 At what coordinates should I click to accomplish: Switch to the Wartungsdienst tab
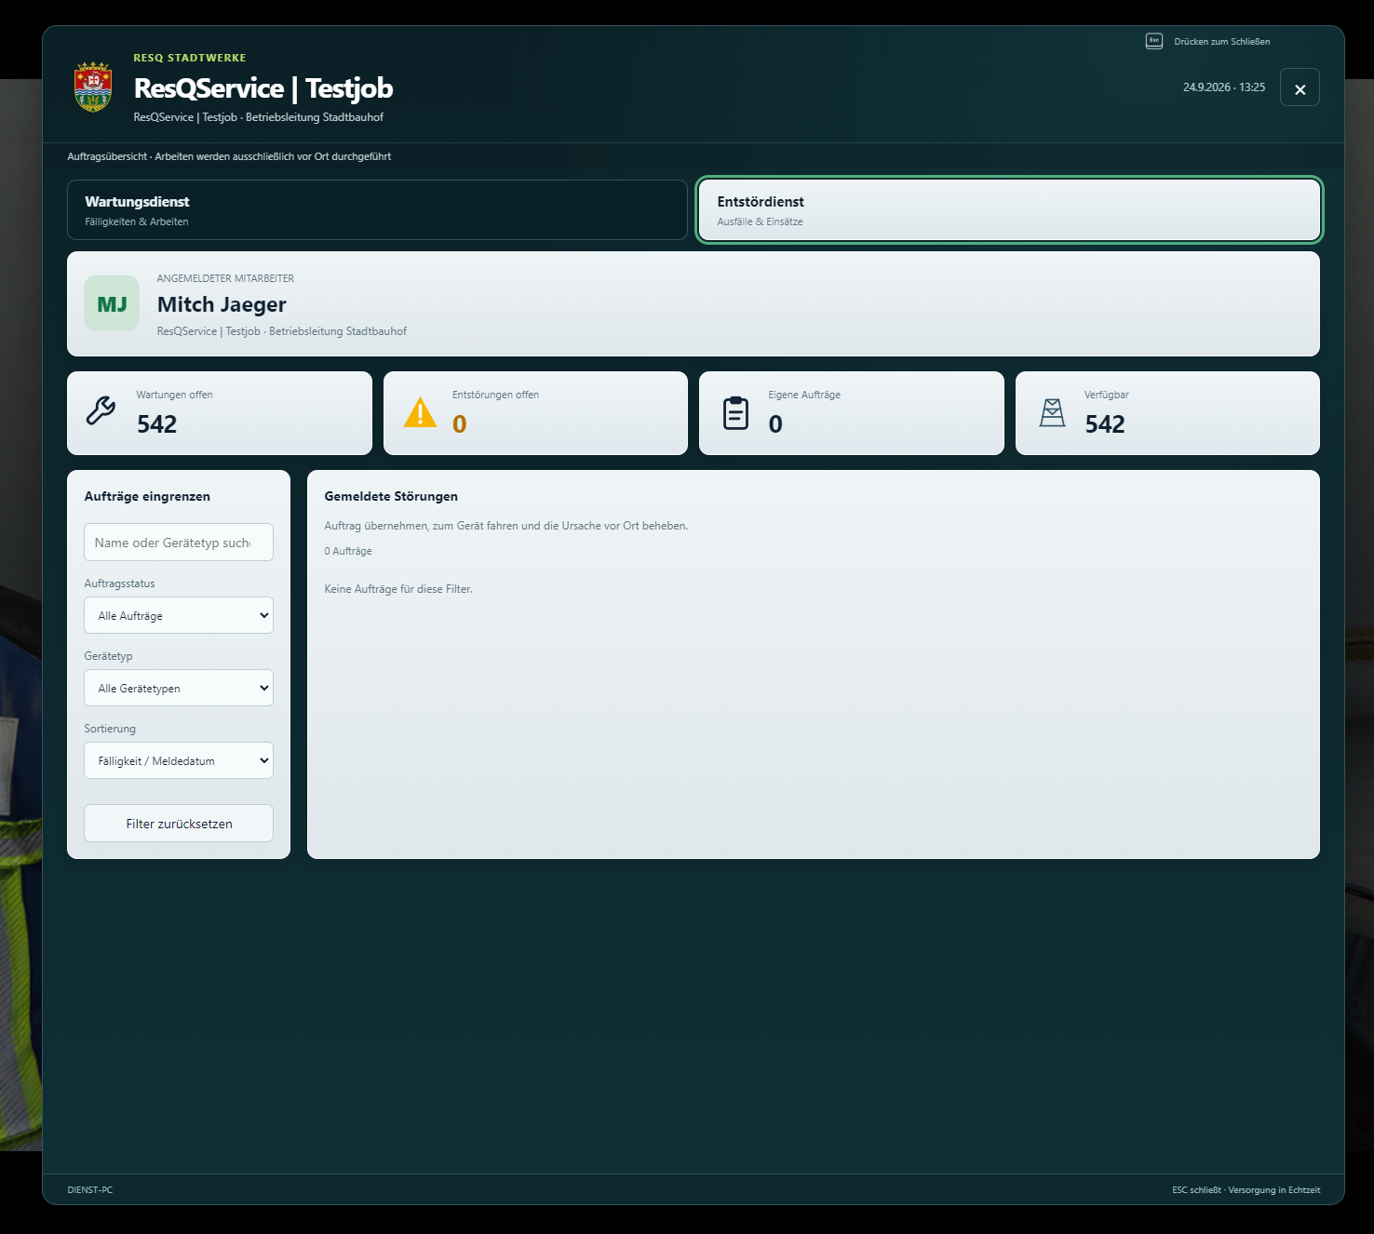tap(377, 210)
